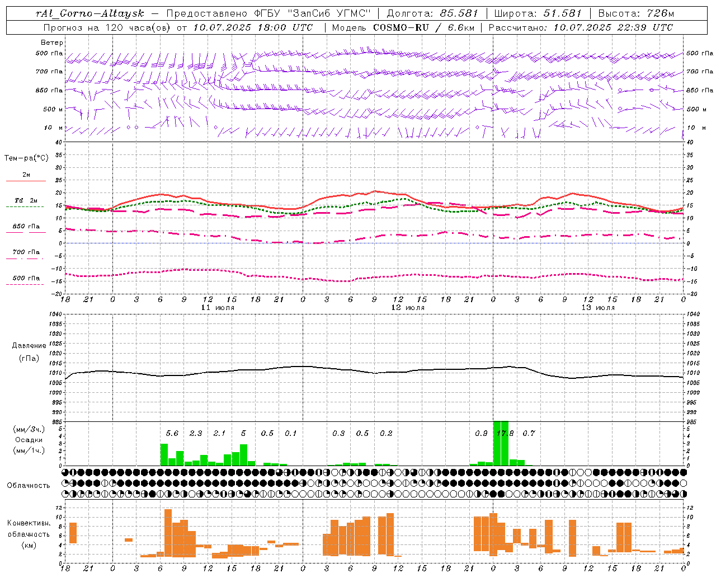Click the pink dotted 500 гПа legend line

pos(25,284)
